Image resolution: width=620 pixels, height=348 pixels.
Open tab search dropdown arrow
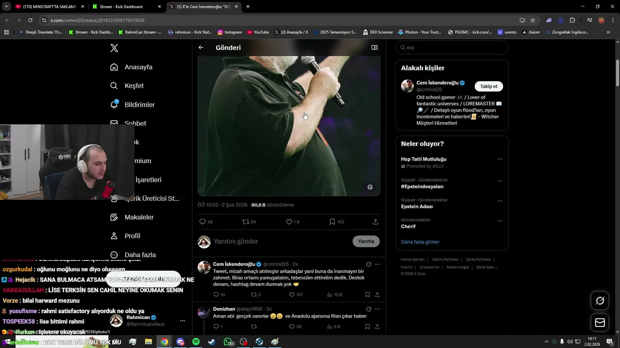[x=6, y=7]
